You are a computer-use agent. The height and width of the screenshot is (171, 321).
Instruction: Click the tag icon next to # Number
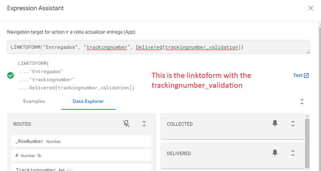tap(39, 156)
